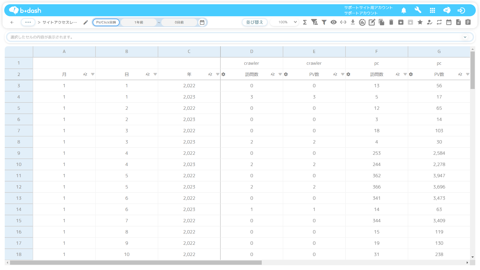Click the horizontal scrollbar thumb
Viewport: 480px width, 270px height.
[x=136, y=263]
